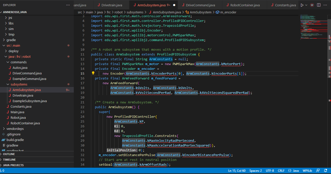
Task: Open the WPILib command palette icon
Action: tap(312, 5)
